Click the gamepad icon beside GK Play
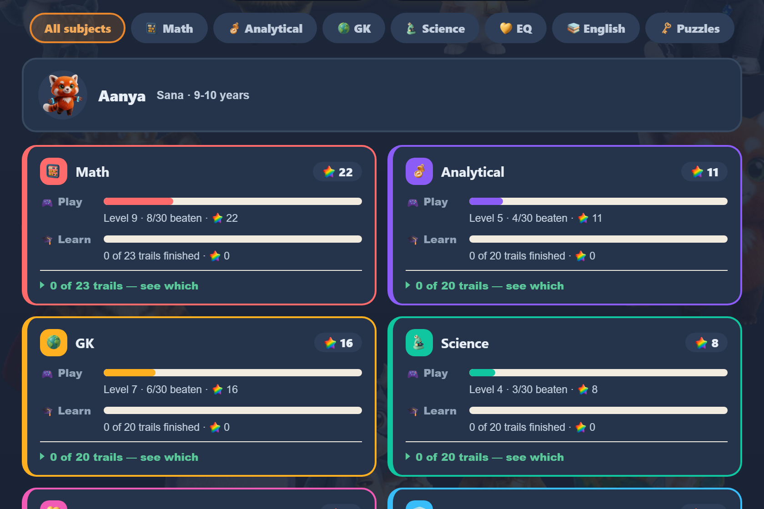764x509 pixels. click(47, 374)
